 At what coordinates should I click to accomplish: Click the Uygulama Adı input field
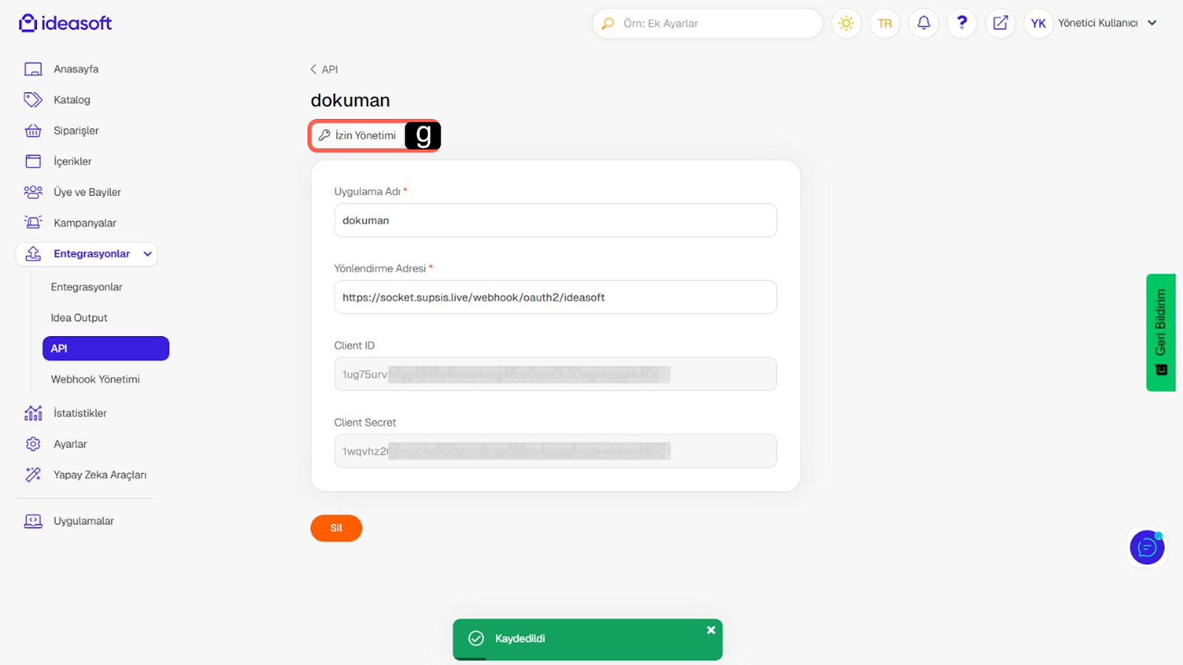coord(555,220)
